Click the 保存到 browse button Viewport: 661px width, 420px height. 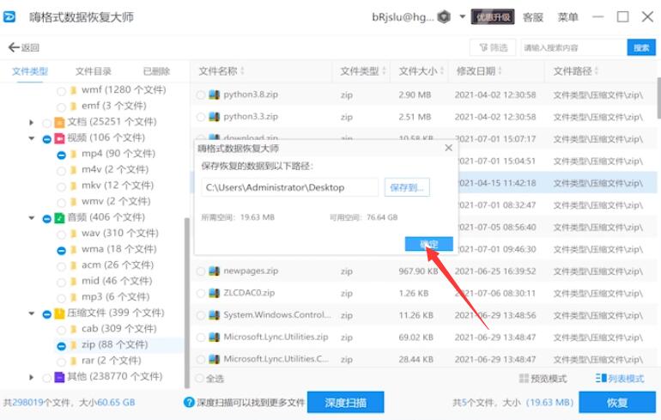pyautogui.click(x=407, y=187)
